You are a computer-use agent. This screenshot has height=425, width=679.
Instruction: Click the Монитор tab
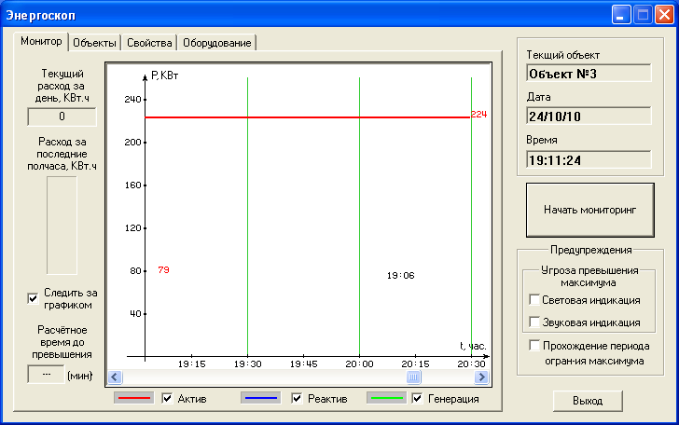coord(41,42)
